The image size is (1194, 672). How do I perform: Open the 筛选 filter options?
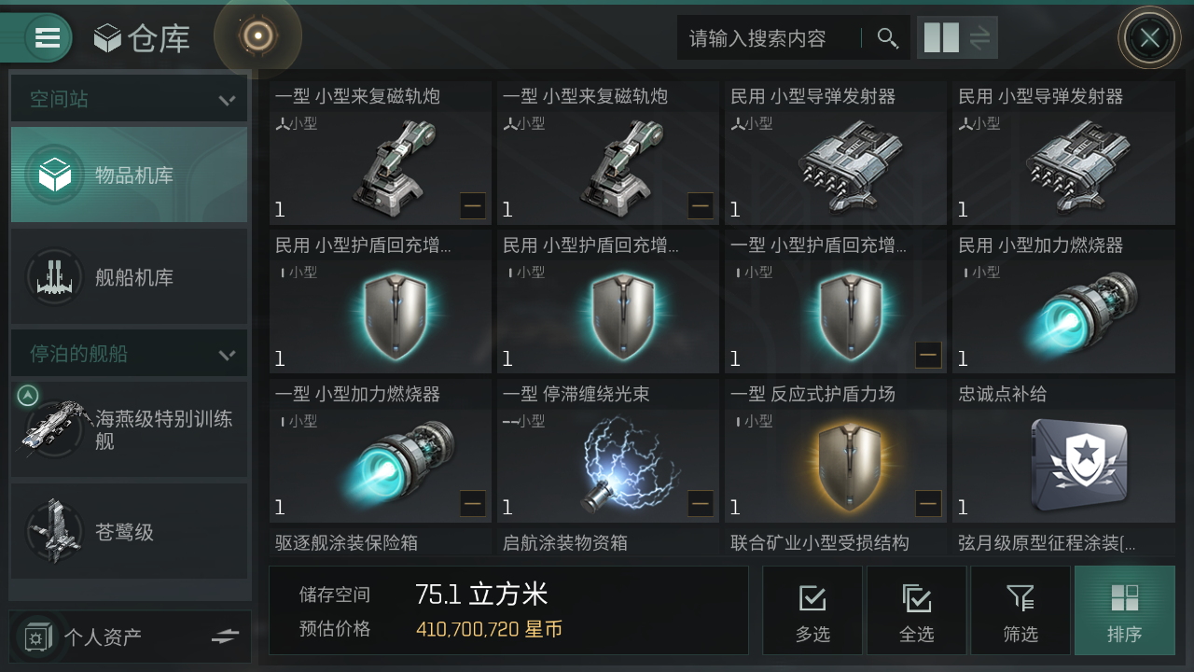coord(1020,610)
